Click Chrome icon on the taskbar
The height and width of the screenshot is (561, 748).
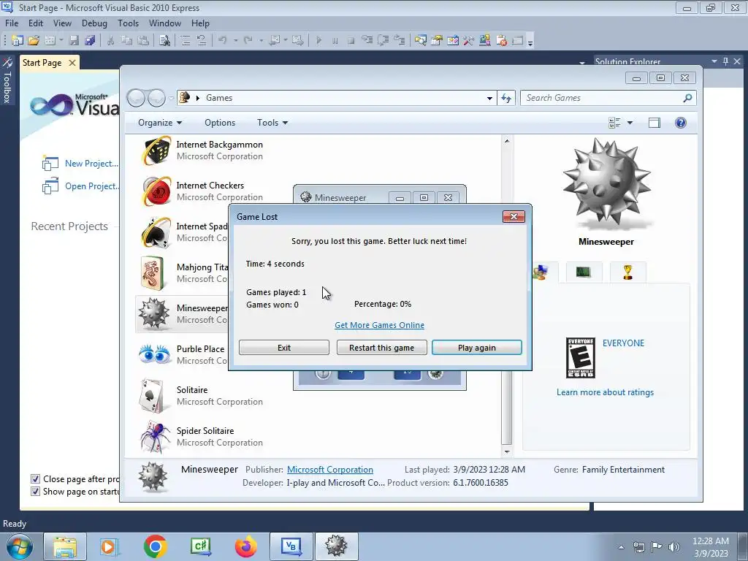coord(155,546)
